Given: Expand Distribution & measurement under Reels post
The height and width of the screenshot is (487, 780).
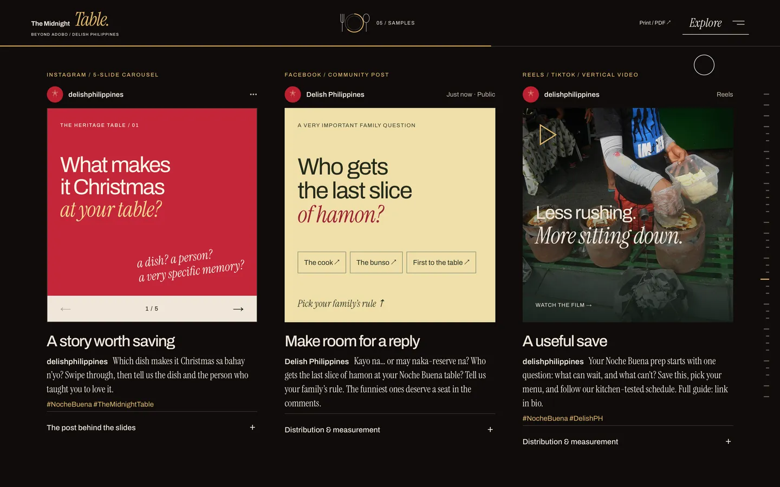Looking at the screenshot, I should [627, 442].
